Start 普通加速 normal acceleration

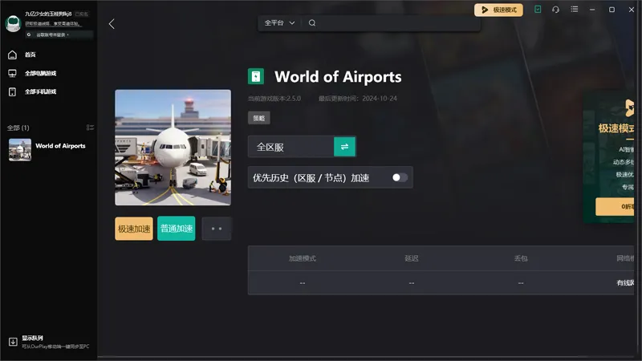[x=176, y=229]
